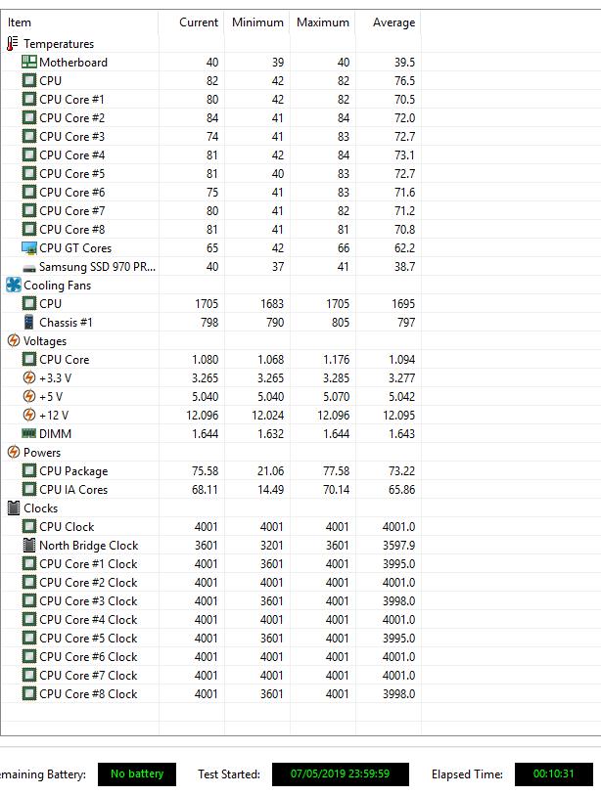
Task: Click the CPU Core #5 Clock icon
Action: click(29, 638)
